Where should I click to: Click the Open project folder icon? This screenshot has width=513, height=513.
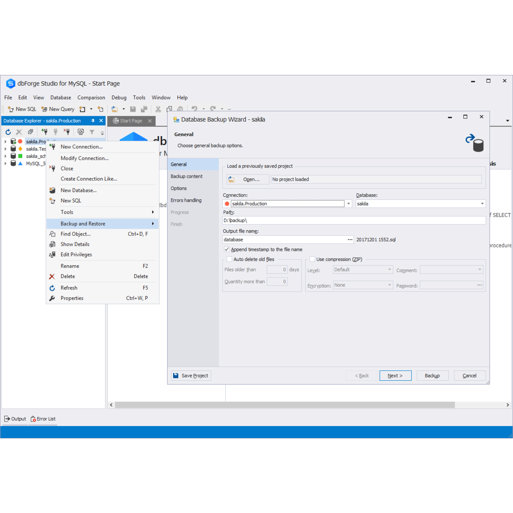click(x=231, y=180)
